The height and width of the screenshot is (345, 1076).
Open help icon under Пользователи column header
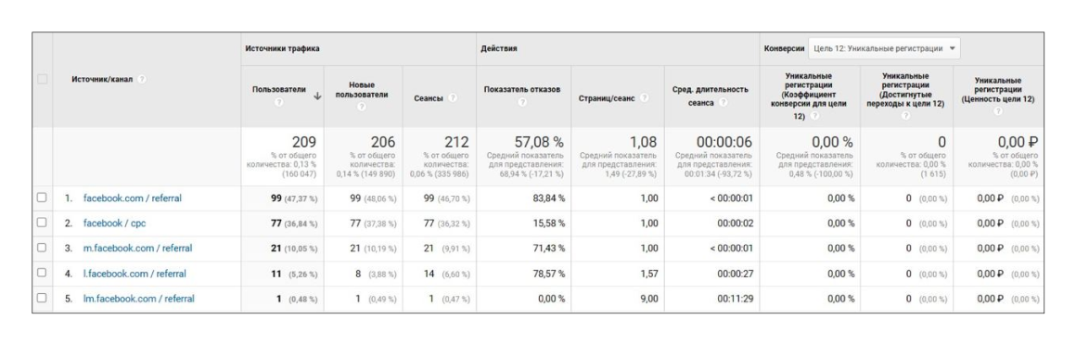(x=279, y=102)
